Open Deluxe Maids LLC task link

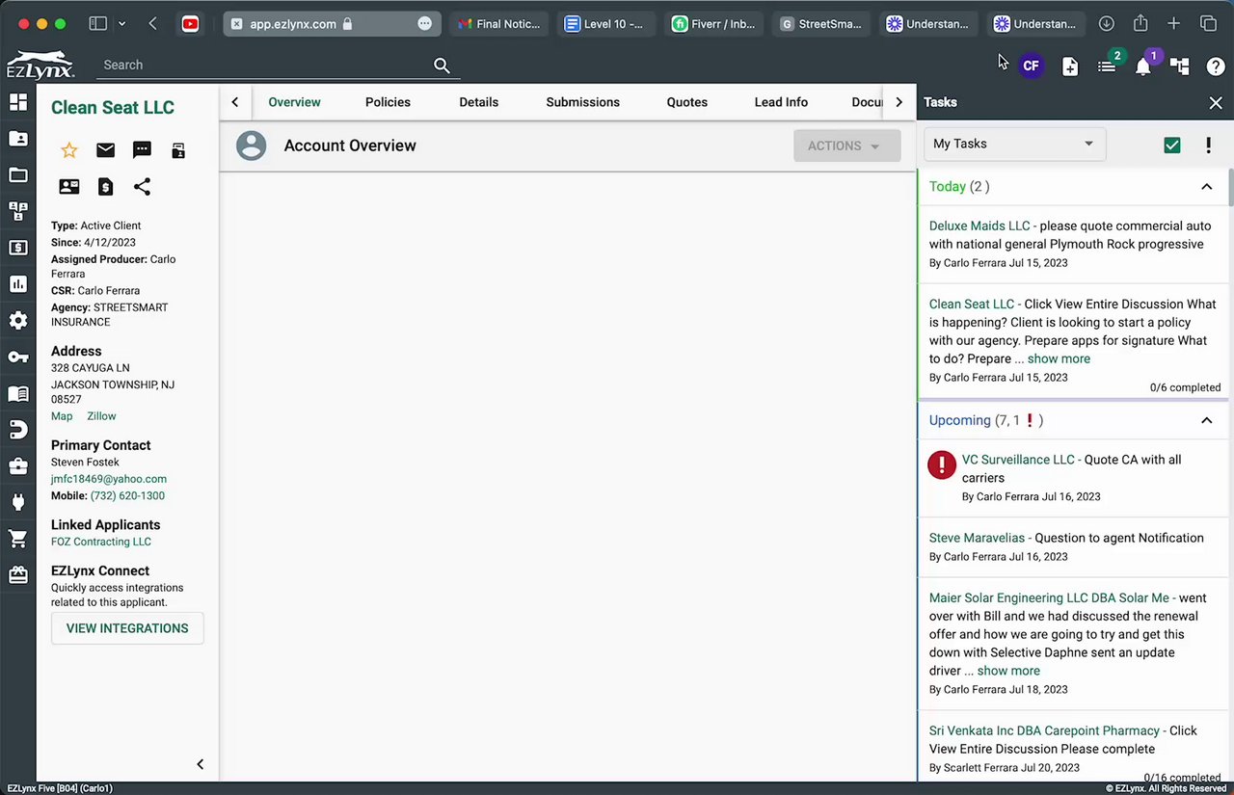979,225
